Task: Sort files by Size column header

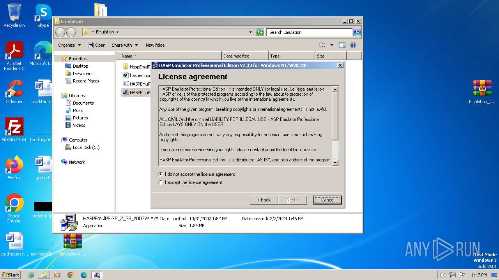Action: [331, 56]
